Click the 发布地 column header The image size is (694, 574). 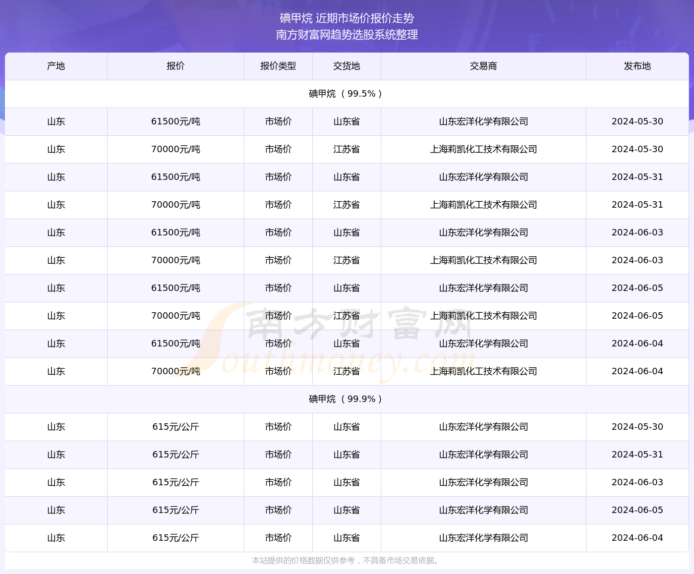click(x=637, y=66)
